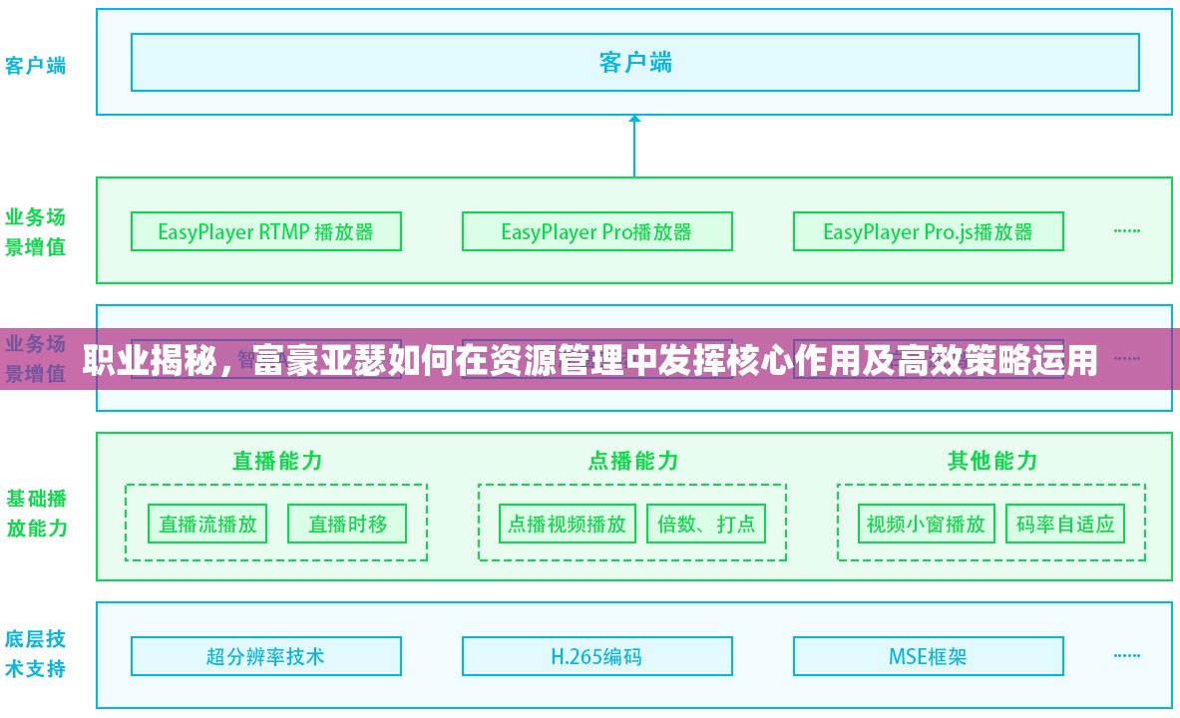Select H.265编码 module
This screenshot has width=1180, height=718.
[x=595, y=655]
